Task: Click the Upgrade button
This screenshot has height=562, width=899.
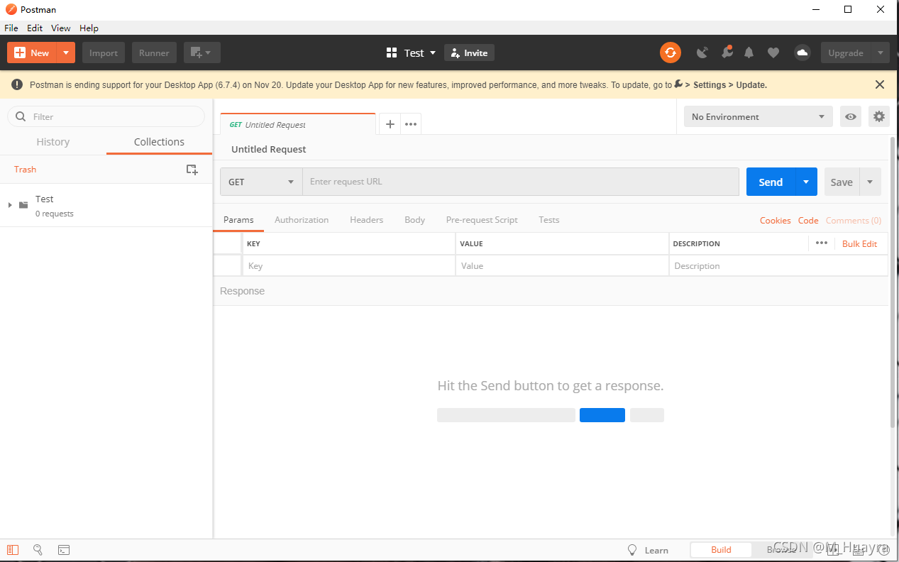Action: pos(845,53)
